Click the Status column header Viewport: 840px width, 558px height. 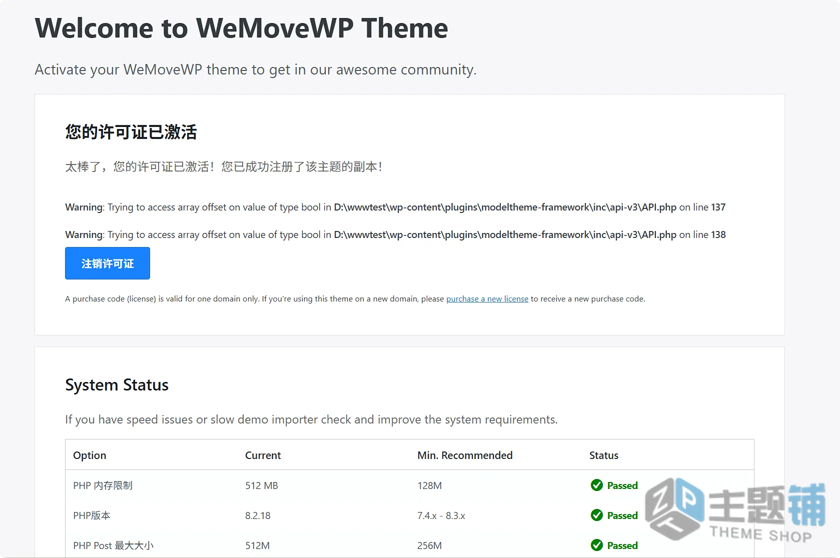[x=604, y=455]
